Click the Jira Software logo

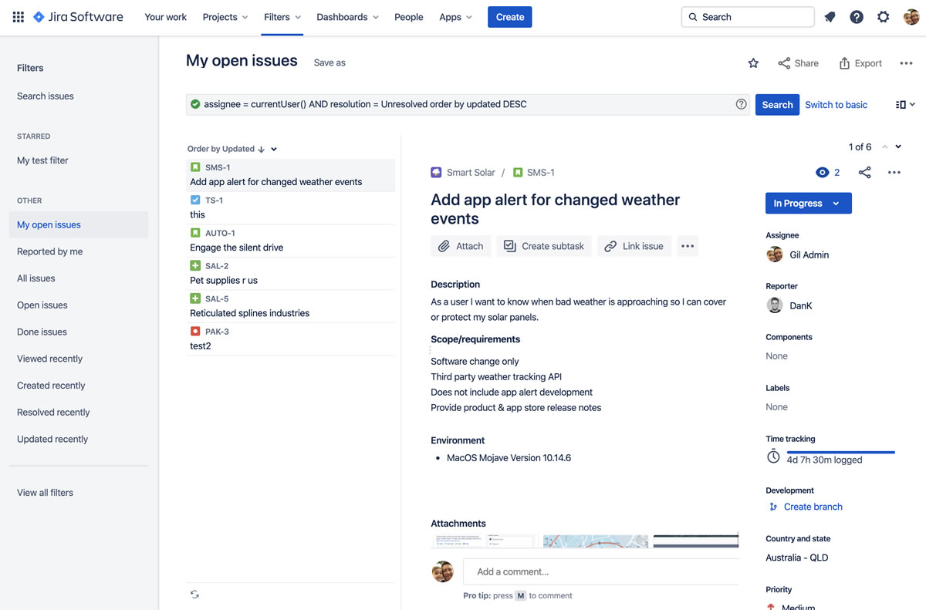(x=78, y=17)
